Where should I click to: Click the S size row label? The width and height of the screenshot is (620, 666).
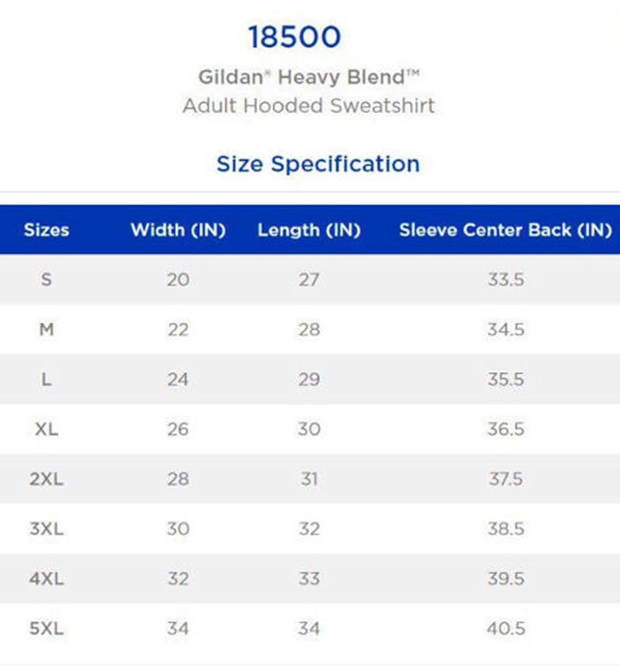pyautogui.click(x=46, y=280)
